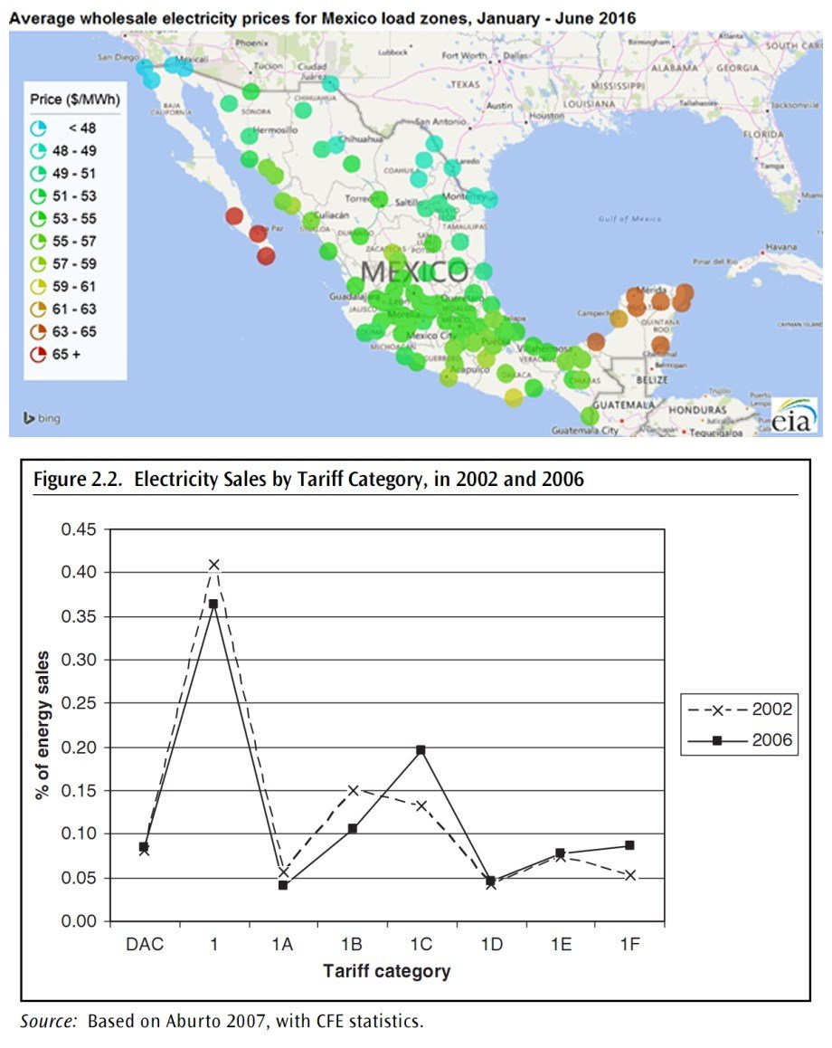
Task: Click the '1D' x-axis label
Action: pos(491,944)
